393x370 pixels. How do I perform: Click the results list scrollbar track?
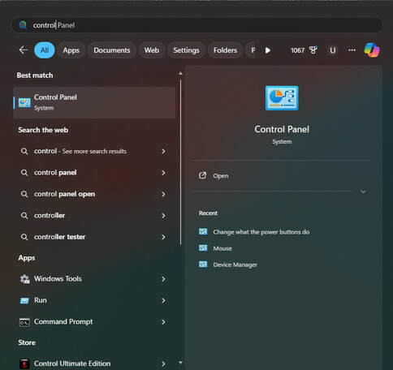(180, 162)
